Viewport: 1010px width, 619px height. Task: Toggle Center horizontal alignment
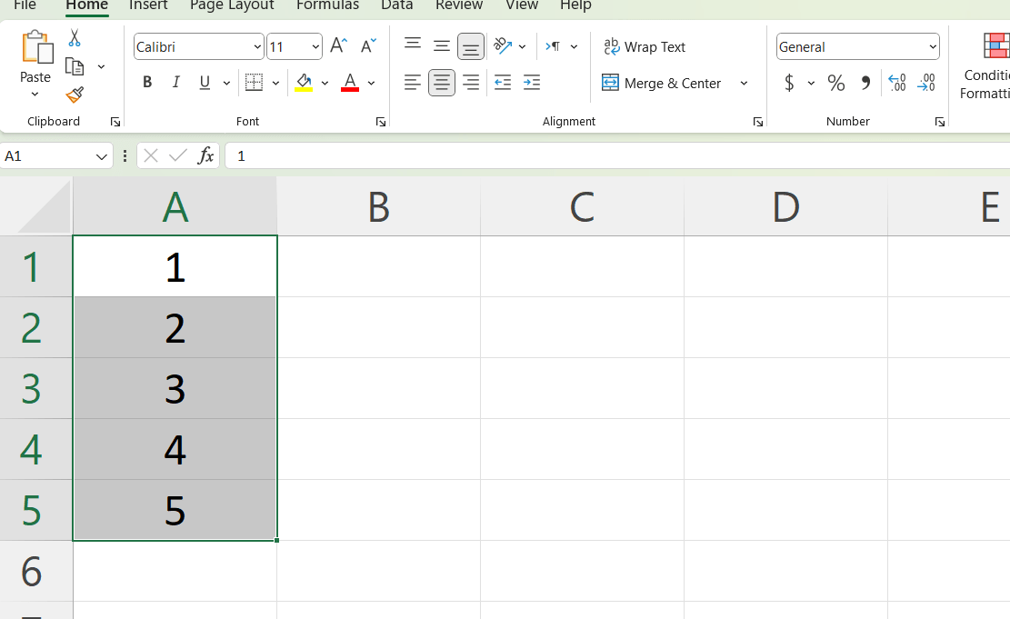(441, 83)
